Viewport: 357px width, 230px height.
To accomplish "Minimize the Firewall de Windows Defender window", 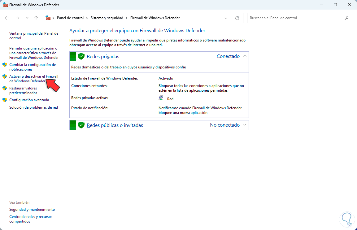I will pos(321,5).
